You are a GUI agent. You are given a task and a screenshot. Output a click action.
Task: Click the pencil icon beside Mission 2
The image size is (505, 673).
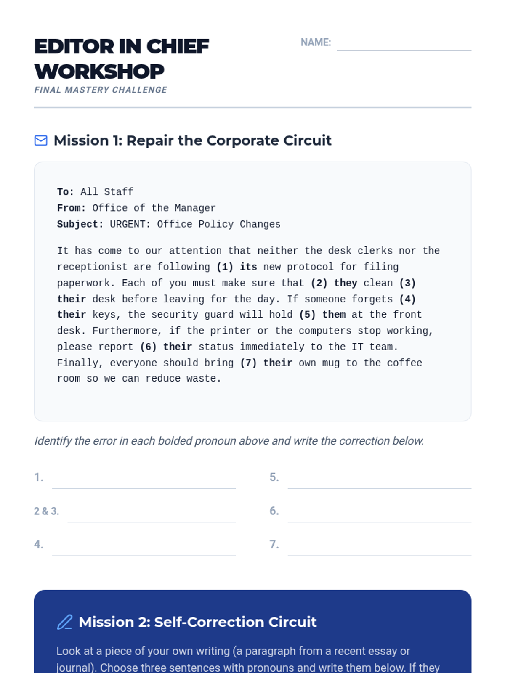click(65, 622)
